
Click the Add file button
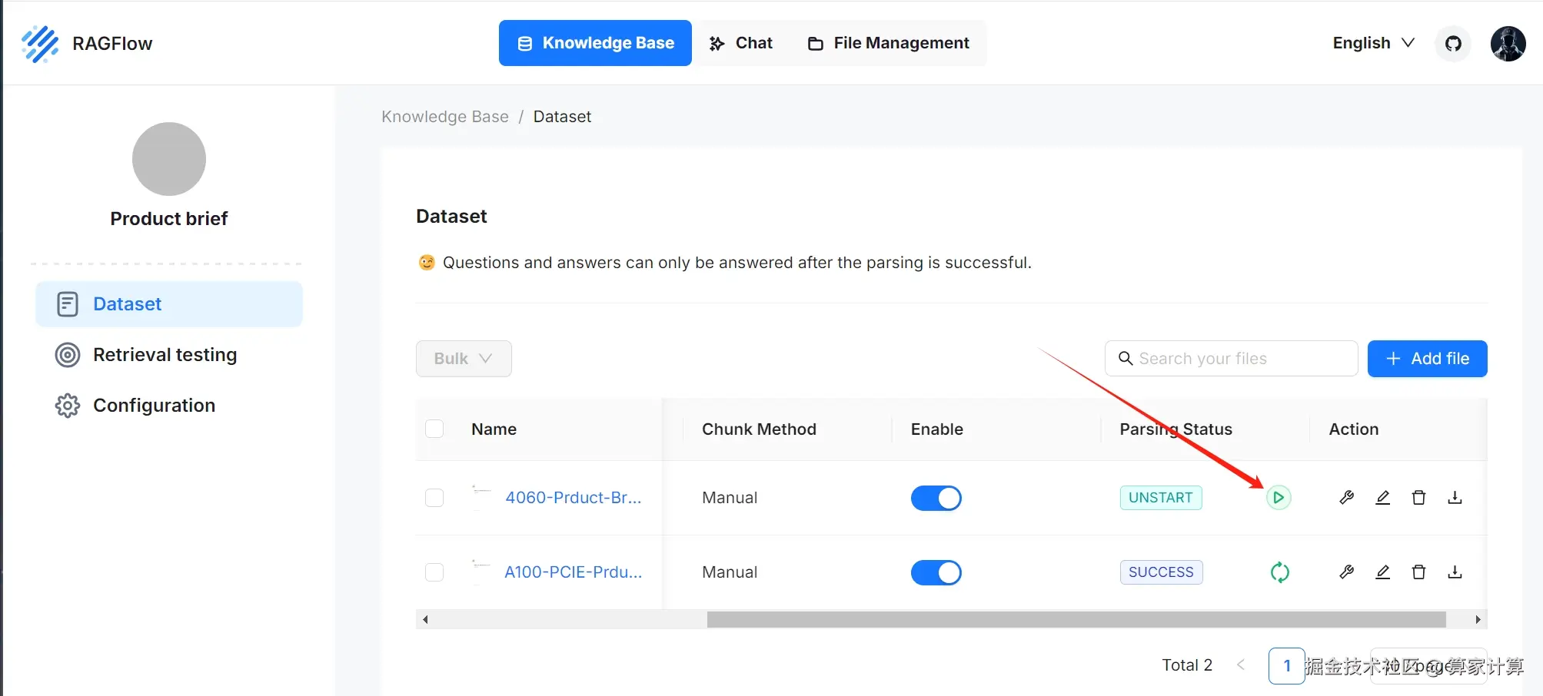pyautogui.click(x=1427, y=359)
